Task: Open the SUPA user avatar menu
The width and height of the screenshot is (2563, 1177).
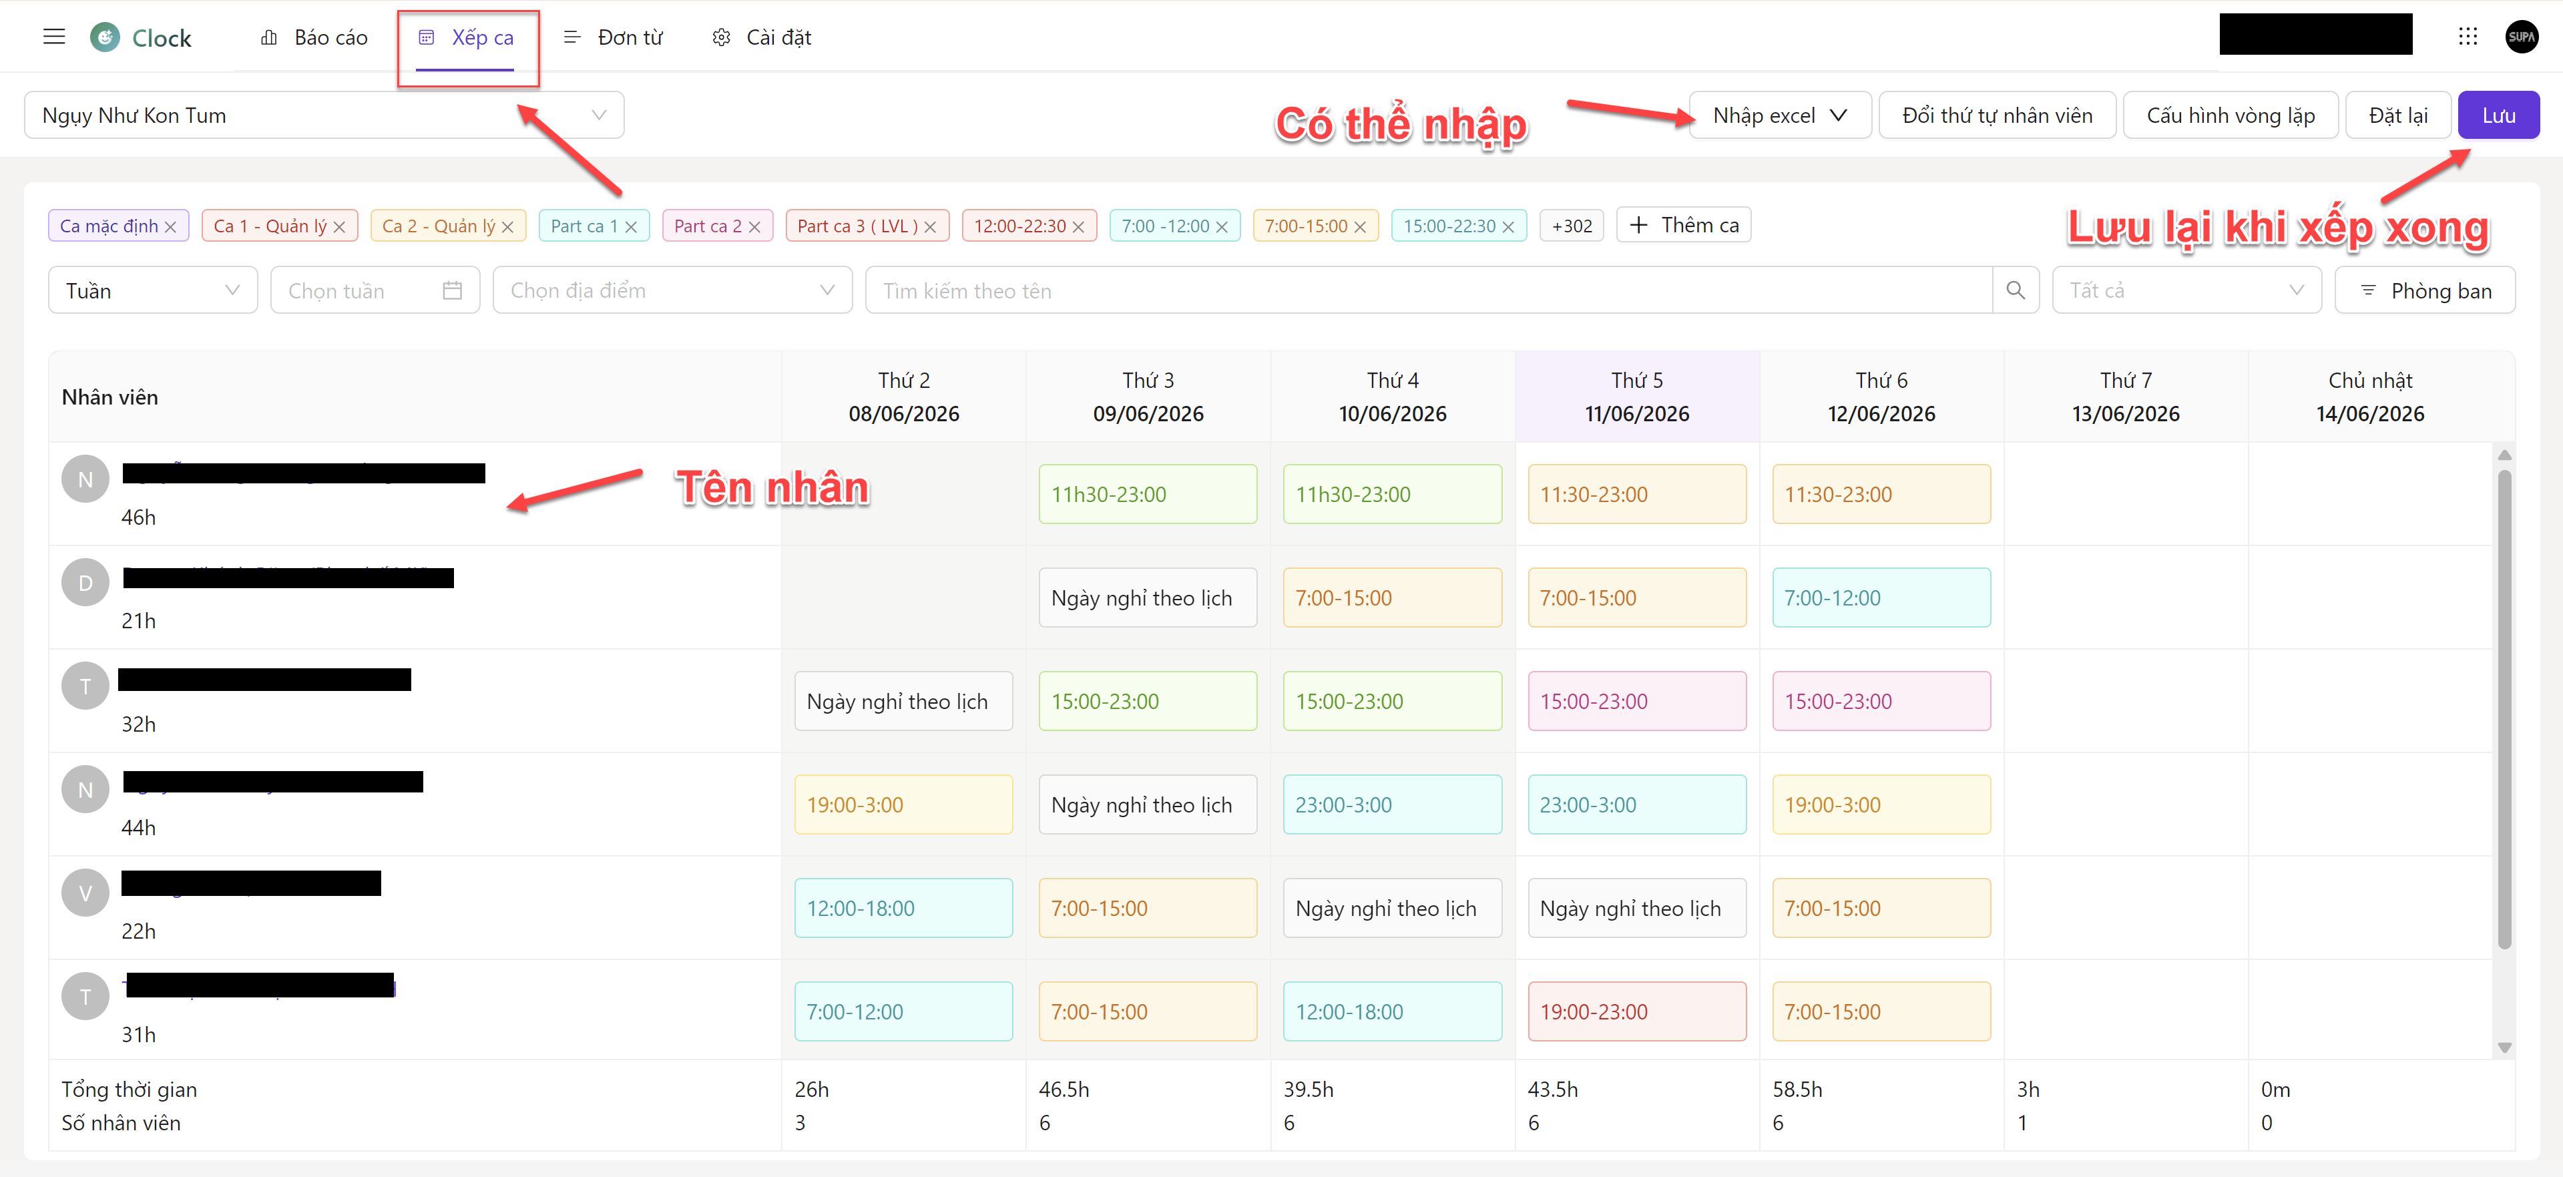Action: 2521,37
